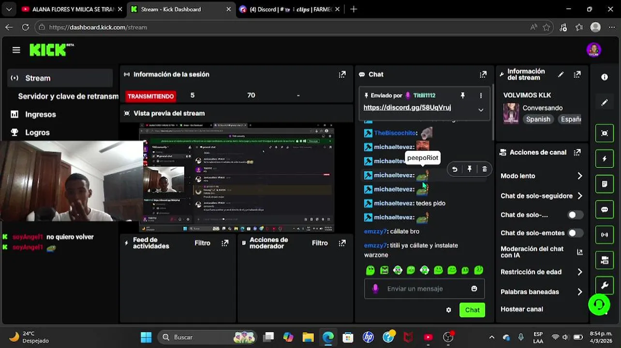The width and height of the screenshot is (621, 348).
Task: Click the Buscar taskbar search box
Action: pos(207,337)
